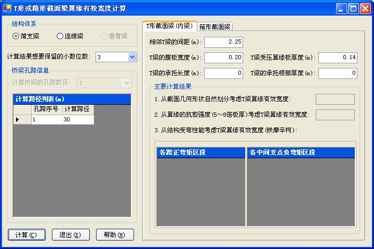
Task: Click the 桥梁孔跨信息 group label
Action: coord(30,71)
